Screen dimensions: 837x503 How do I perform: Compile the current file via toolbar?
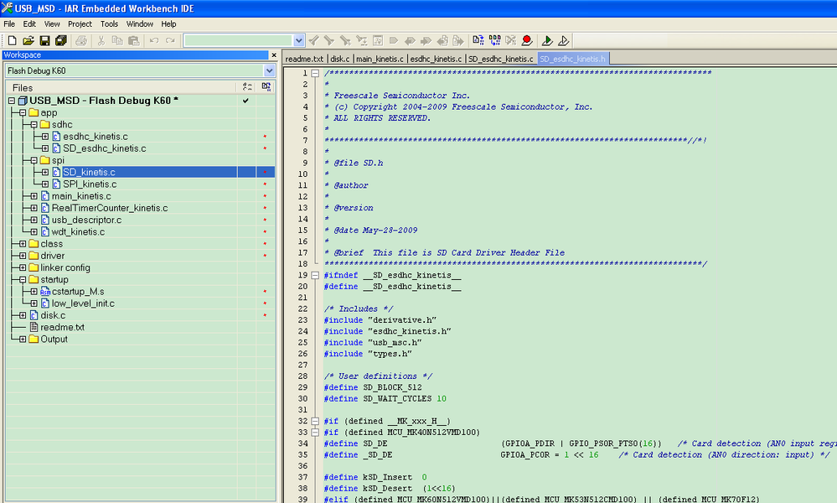pyautogui.click(x=478, y=40)
